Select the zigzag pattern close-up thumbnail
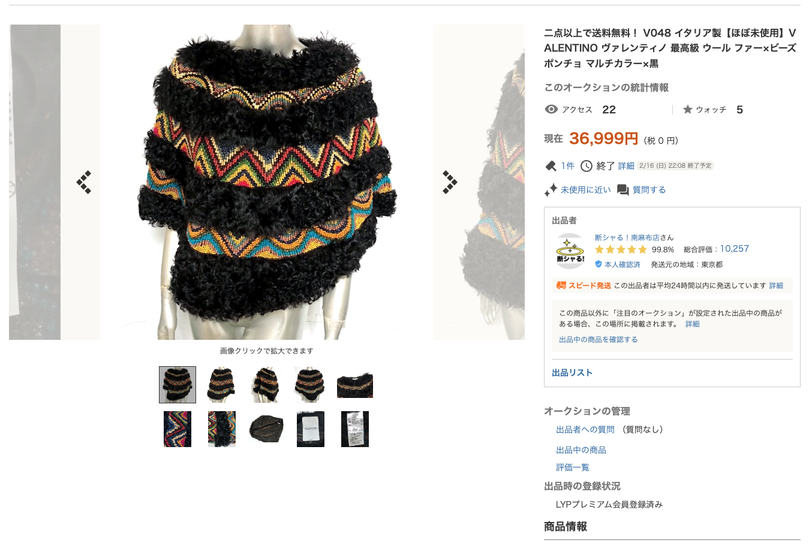812x546 pixels. (178, 429)
